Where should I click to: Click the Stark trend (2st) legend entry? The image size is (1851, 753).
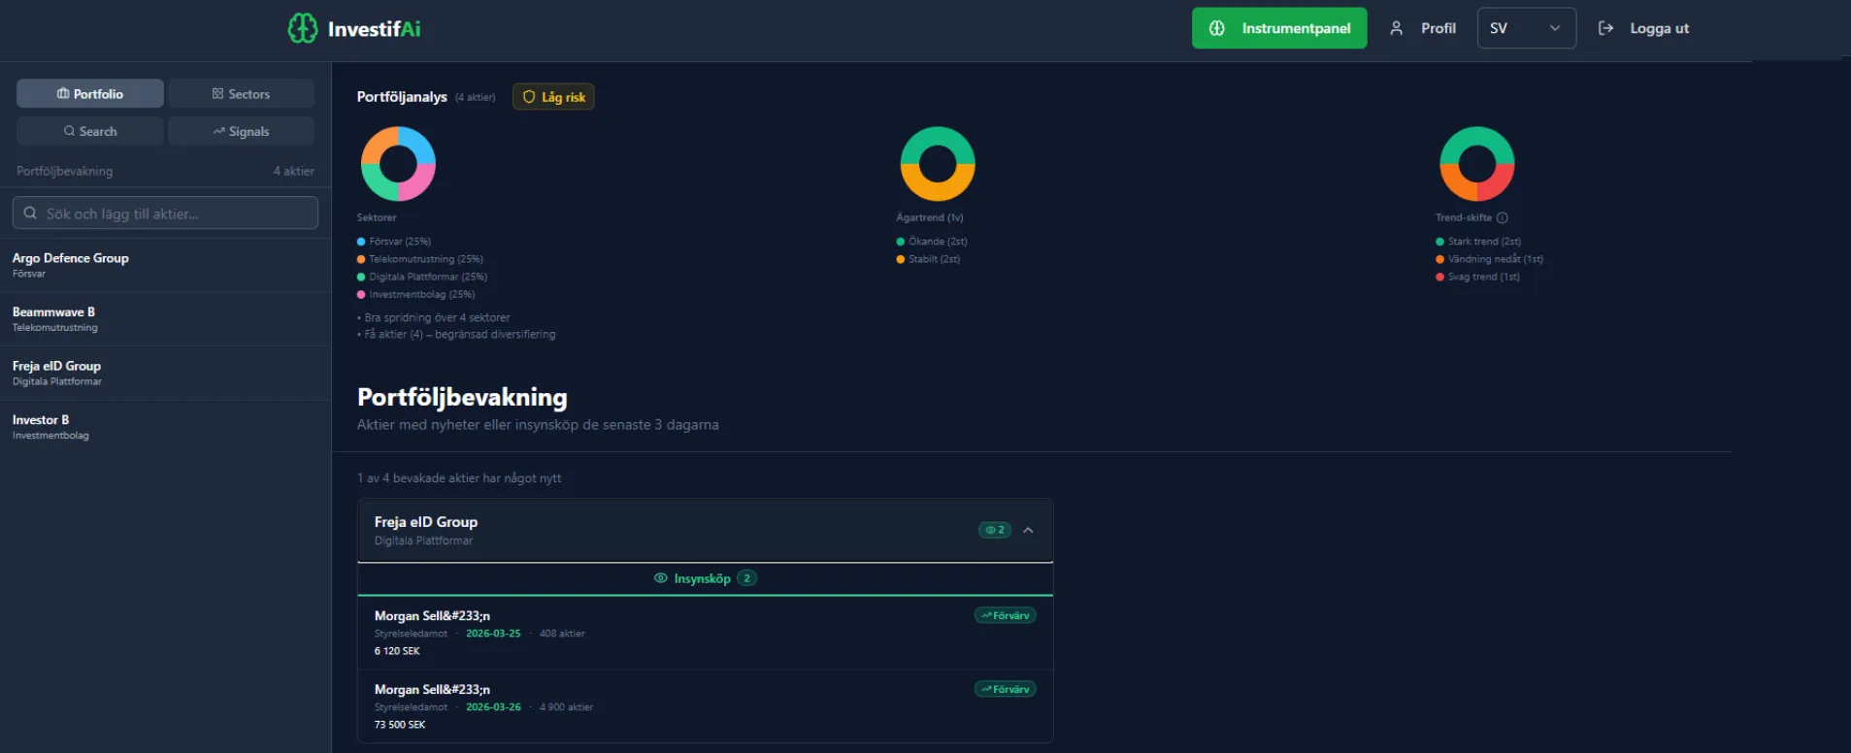coord(1478,242)
